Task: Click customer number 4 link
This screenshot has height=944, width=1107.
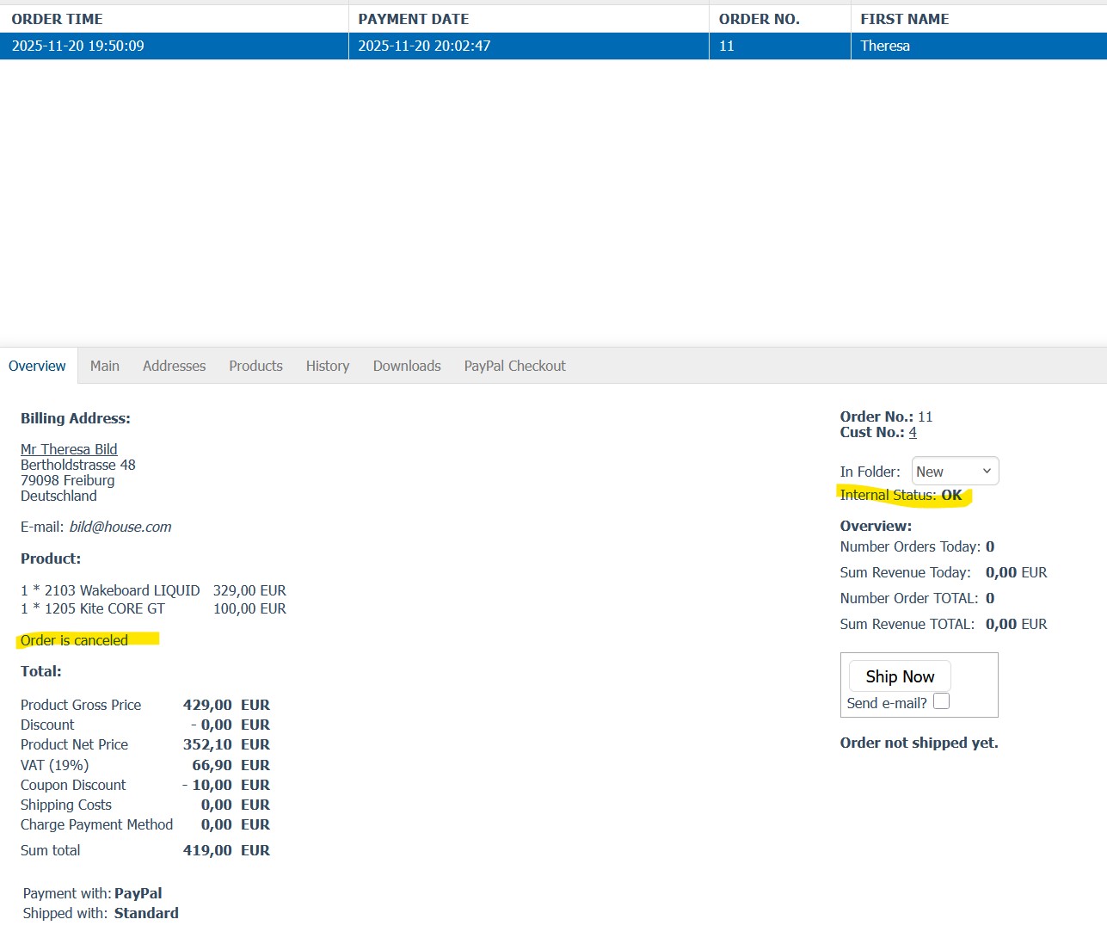Action: pos(913,433)
